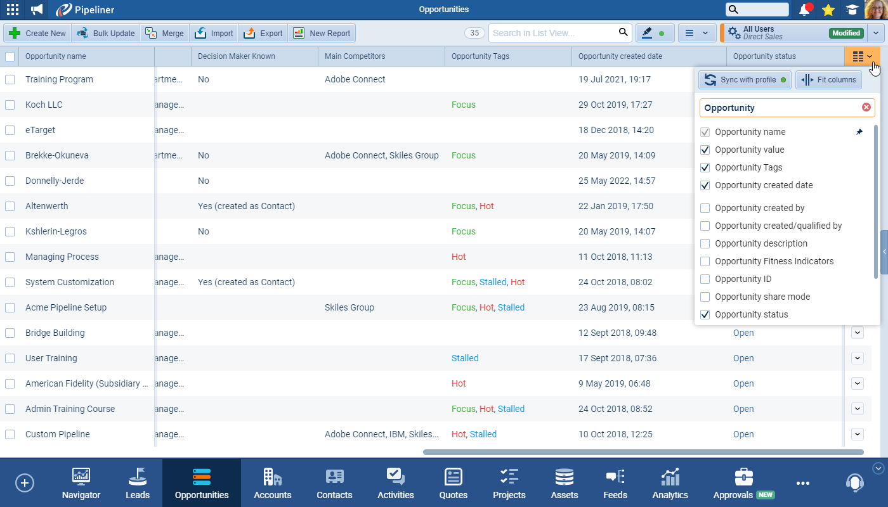This screenshot has height=507, width=888.
Task: Click the horizontal scrollbar of the list
Action: click(643, 452)
